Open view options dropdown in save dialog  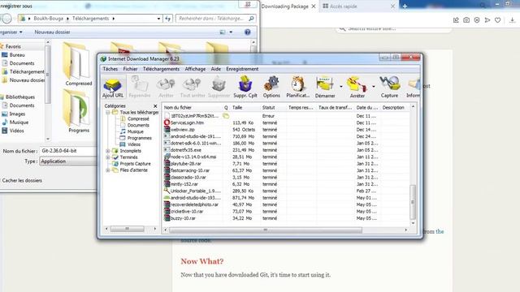coord(231,32)
